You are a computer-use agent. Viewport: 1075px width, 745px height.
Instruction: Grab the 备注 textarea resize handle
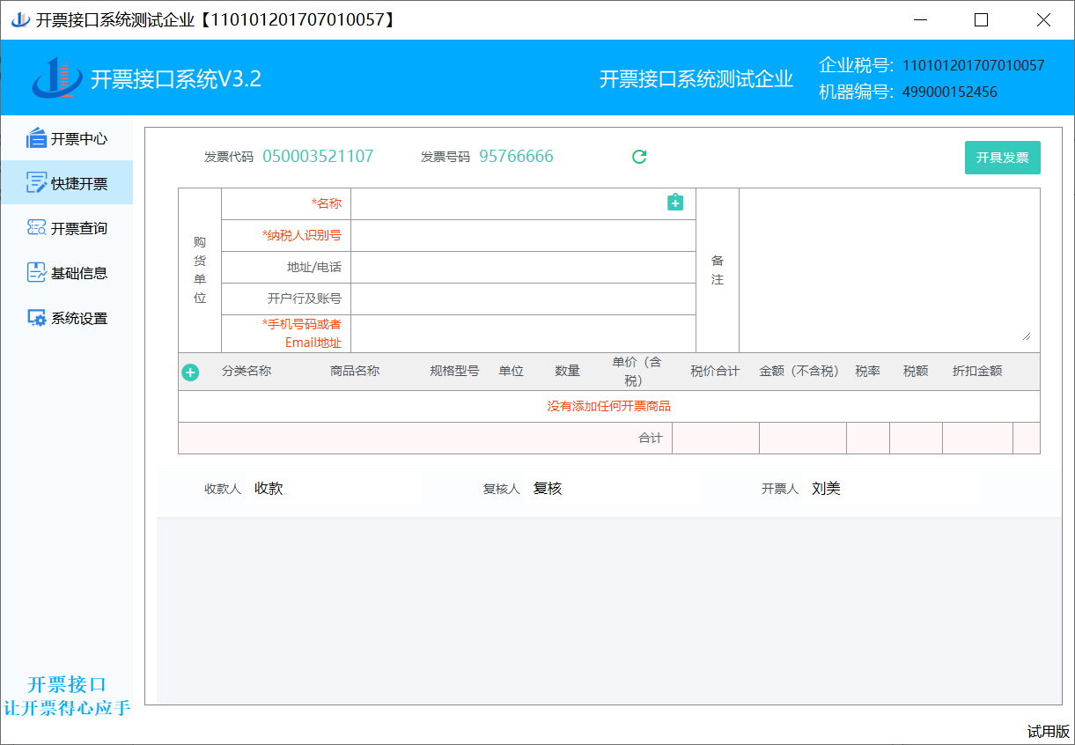pyautogui.click(x=1026, y=336)
